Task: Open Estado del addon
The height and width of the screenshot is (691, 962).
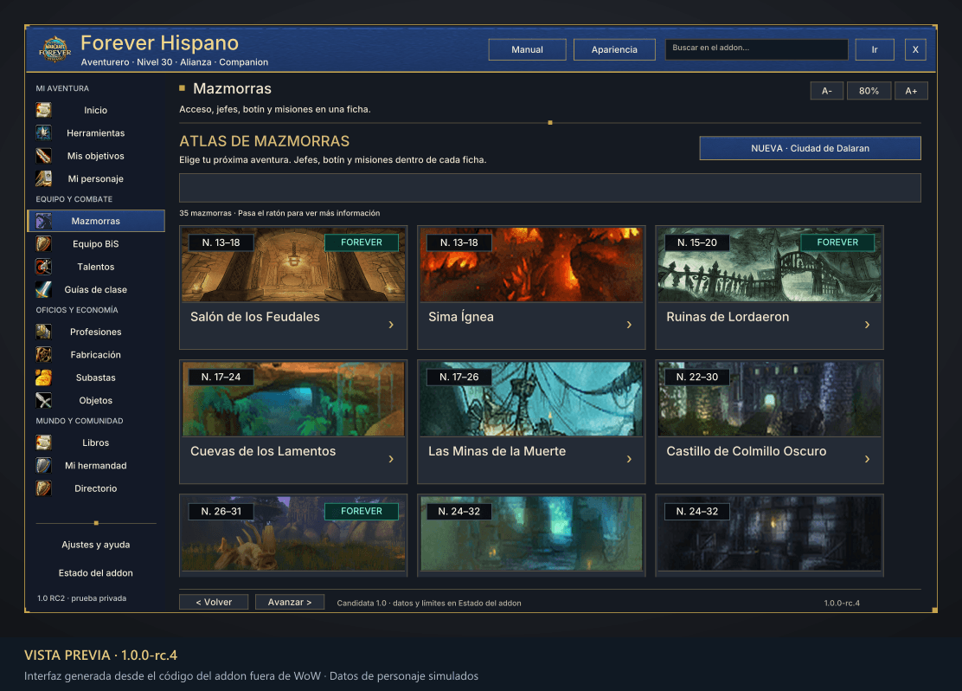Action: point(96,573)
